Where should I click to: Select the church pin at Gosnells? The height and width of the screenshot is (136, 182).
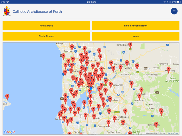[123, 123]
